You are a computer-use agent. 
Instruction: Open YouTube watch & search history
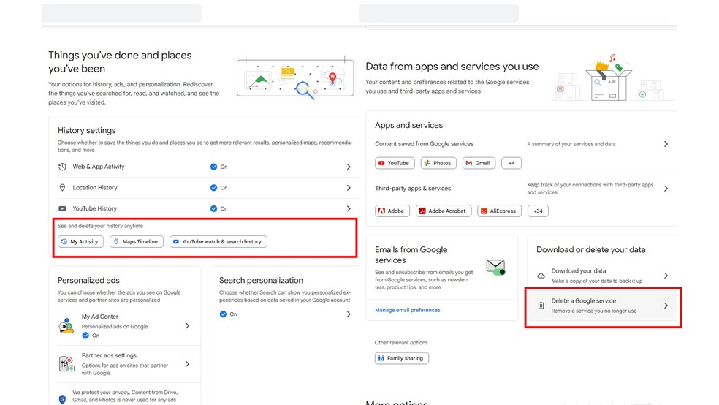218,241
